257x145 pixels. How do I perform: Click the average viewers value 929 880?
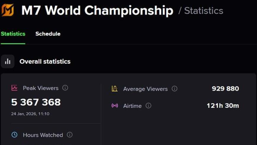225,89
